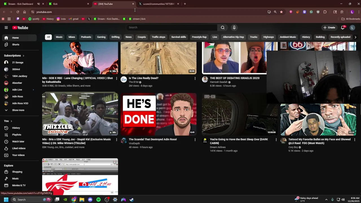Open the All Bookmarks folder
This screenshot has width=361, height=203.
351,19
